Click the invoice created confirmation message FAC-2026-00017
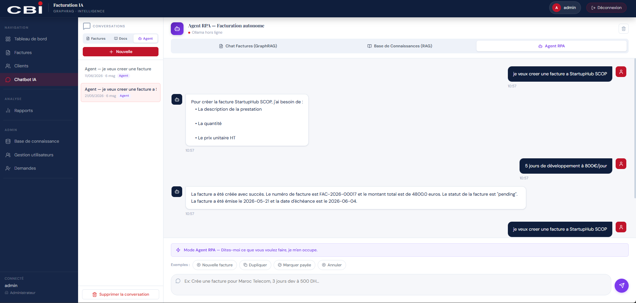Image resolution: width=636 pixels, height=303 pixels. [x=355, y=198]
